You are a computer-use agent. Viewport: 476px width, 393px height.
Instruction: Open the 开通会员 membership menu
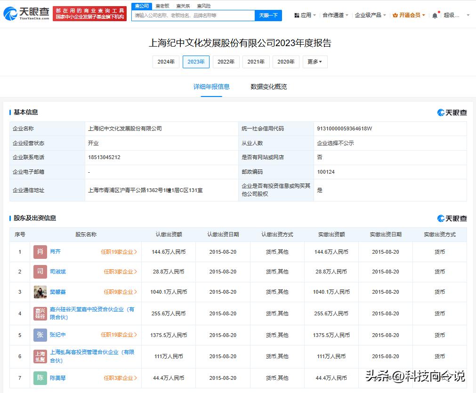click(x=409, y=15)
